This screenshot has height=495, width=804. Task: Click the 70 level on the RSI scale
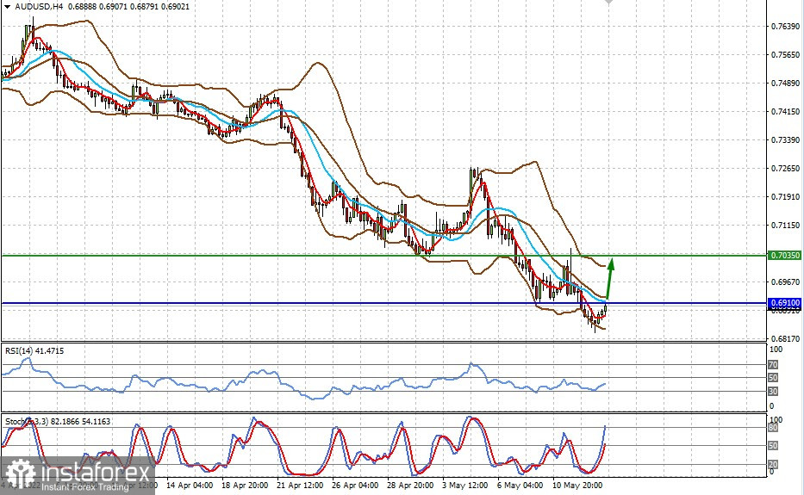(x=773, y=365)
